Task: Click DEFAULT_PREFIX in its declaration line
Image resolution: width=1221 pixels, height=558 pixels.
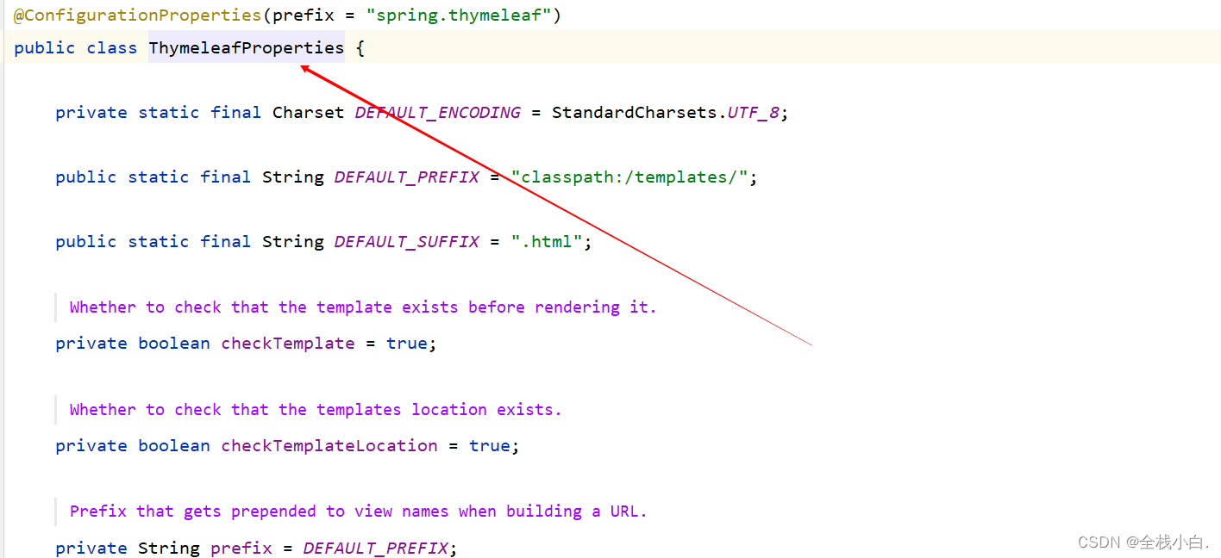Action: [x=406, y=177]
